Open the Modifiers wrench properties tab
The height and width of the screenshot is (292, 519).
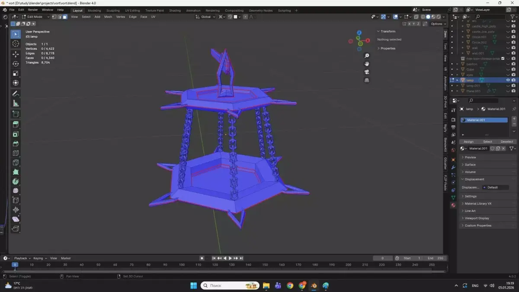[453, 167]
